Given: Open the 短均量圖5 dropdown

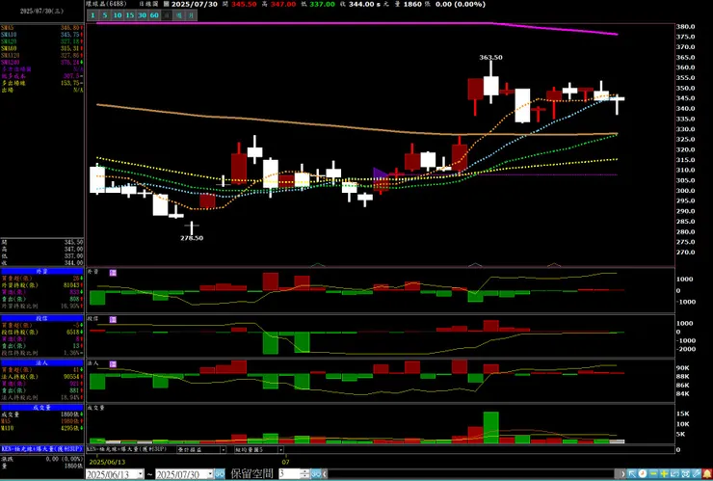Looking at the screenshot, I should pyautogui.click(x=280, y=449).
